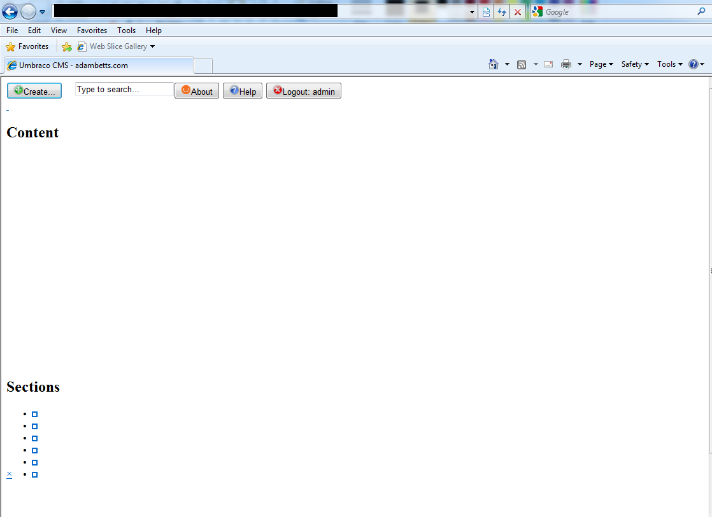This screenshot has width=712, height=517.
Task: Open the Help menu in menu bar
Action: (x=153, y=31)
